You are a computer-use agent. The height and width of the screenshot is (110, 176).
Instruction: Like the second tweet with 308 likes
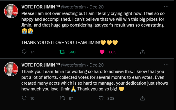point(101,98)
